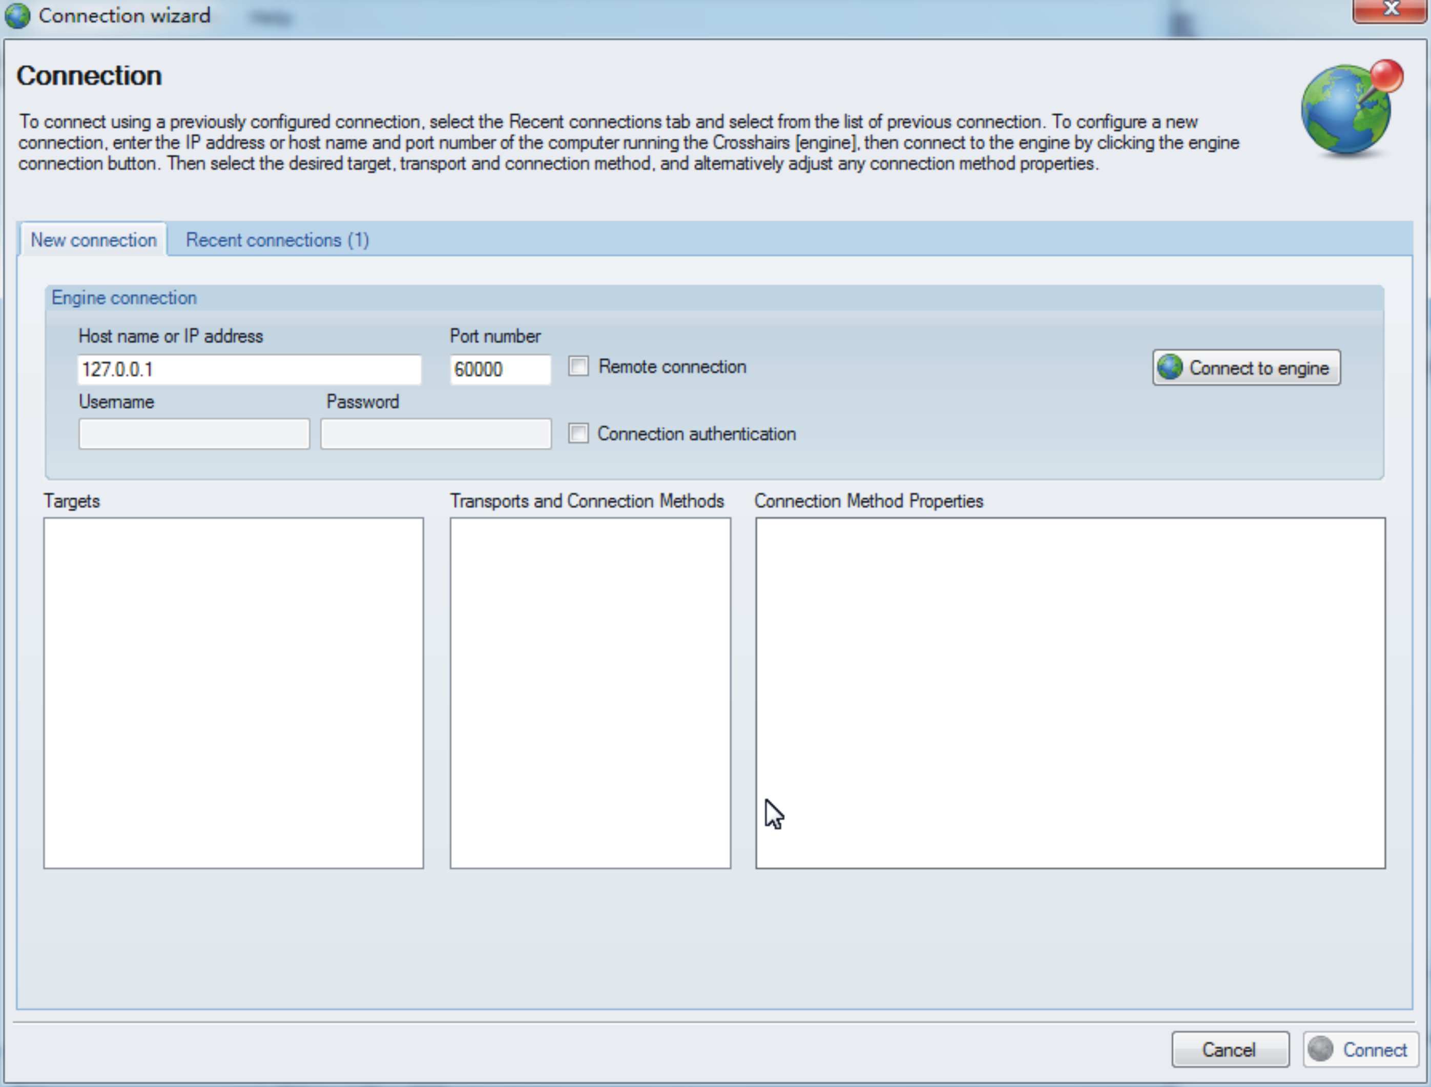The image size is (1431, 1087).
Task: Select the New connection tab
Action: pos(94,240)
